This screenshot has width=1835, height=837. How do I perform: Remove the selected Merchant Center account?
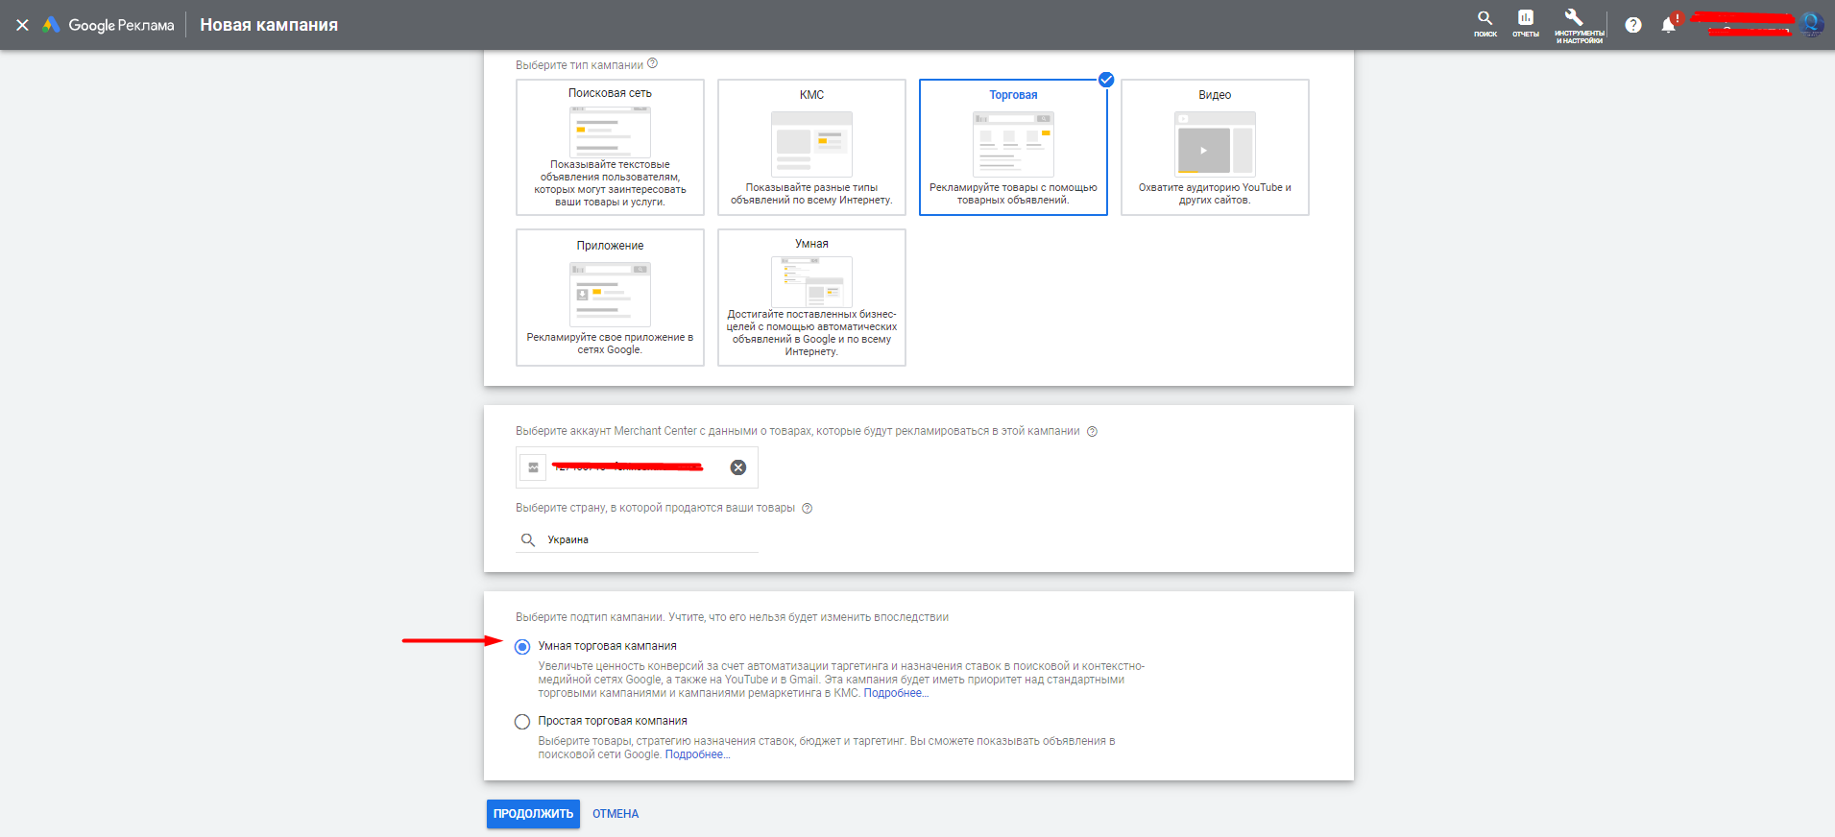pos(737,467)
